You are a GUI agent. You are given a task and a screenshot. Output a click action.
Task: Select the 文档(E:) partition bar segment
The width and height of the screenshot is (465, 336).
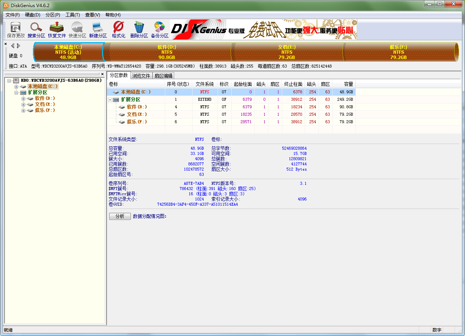click(287, 52)
